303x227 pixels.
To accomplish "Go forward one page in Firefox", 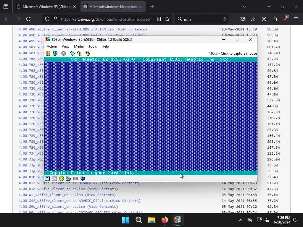I will tap(17, 19).
